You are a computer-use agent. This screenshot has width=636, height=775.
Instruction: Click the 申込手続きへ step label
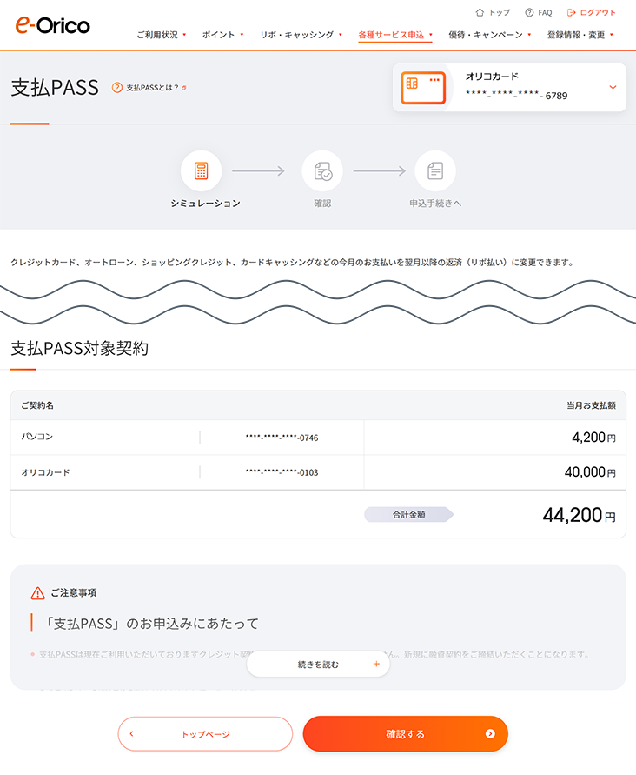[435, 204]
